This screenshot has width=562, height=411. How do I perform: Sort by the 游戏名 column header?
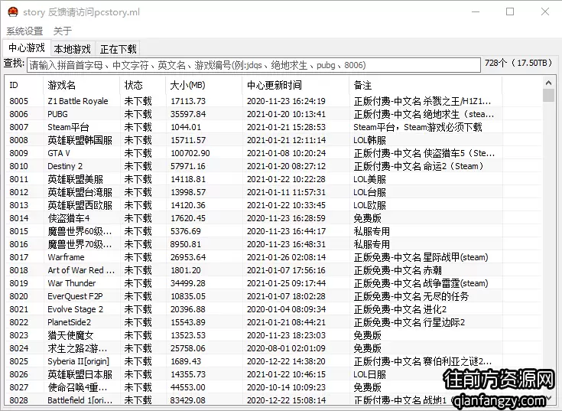(x=82, y=85)
